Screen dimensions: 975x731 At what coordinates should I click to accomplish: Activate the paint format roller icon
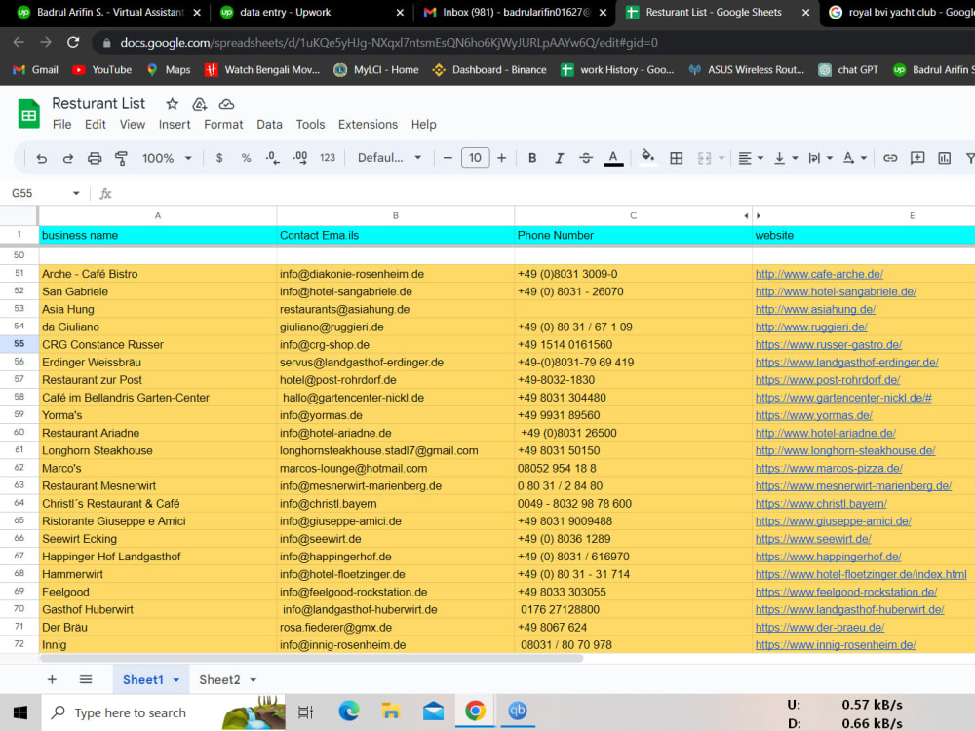click(121, 159)
